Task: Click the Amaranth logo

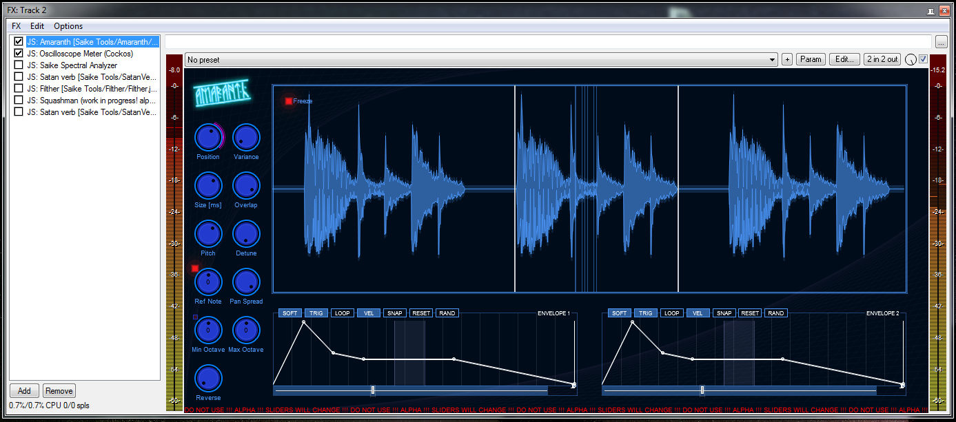Action: pos(222,92)
